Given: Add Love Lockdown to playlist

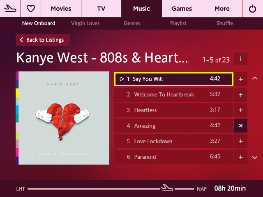Looking at the screenshot, I should point(241,141).
